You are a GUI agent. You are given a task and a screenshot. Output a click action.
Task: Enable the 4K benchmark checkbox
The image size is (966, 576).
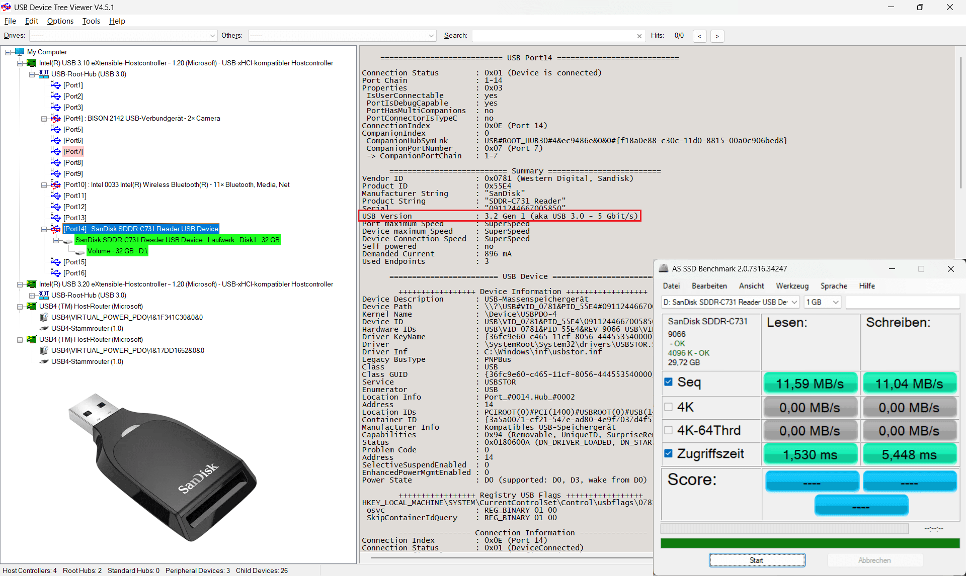pyautogui.click(x=668, y=407)
